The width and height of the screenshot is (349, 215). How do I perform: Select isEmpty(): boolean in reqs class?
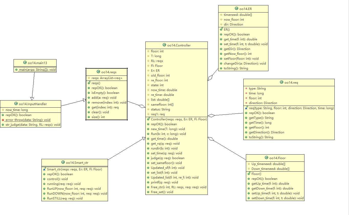[x=105, y=93]
